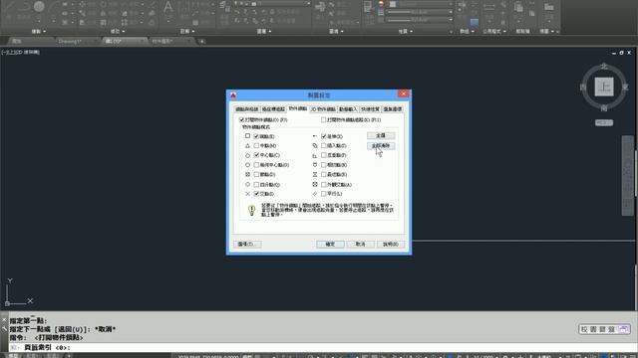The width and height of the screenshot is (638, 358).
Task: Close the command line with its X icon
Action: coord(4,320)
